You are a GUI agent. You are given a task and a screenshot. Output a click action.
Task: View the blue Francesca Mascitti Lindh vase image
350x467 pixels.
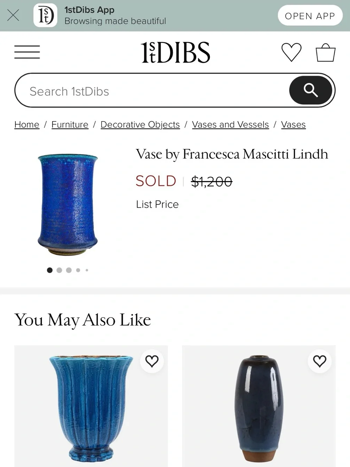(68, 205)
